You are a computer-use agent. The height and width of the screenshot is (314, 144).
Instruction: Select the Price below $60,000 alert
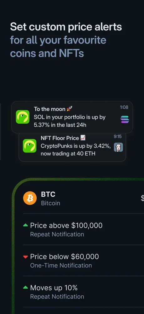point(84,260)
